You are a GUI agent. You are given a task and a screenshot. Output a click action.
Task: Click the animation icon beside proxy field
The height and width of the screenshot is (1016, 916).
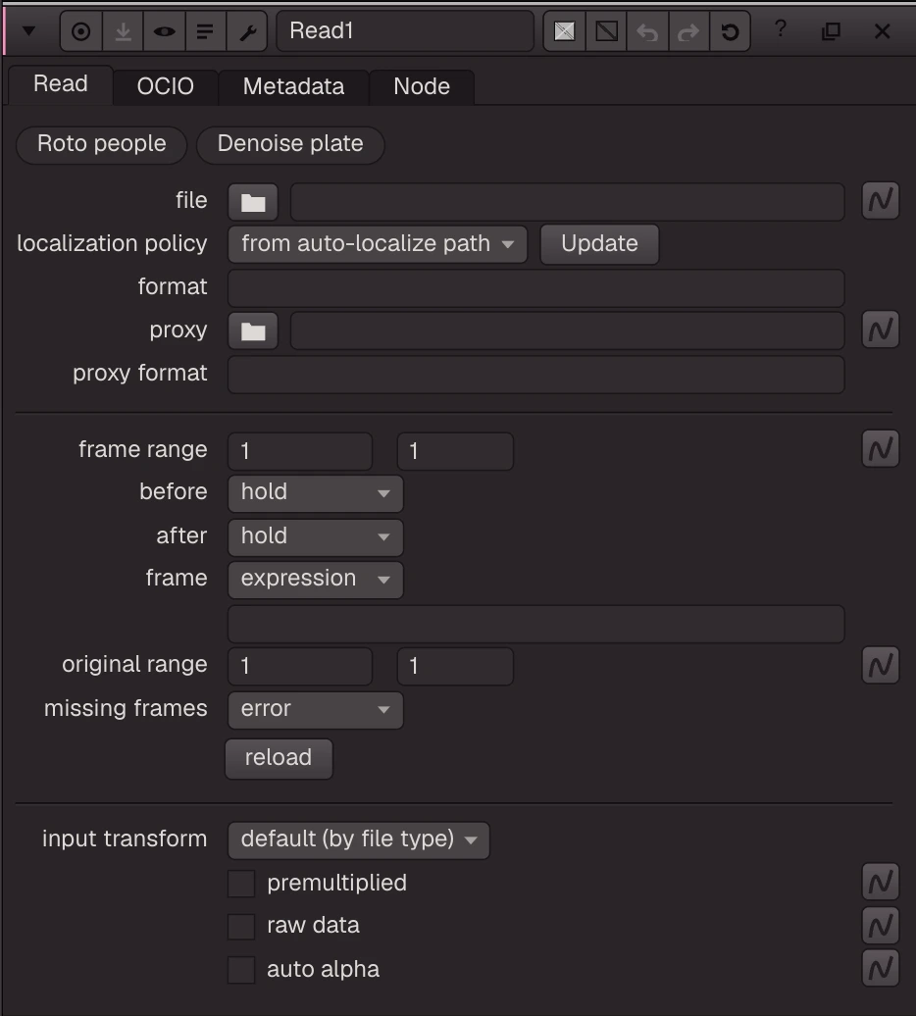[881, 330]
